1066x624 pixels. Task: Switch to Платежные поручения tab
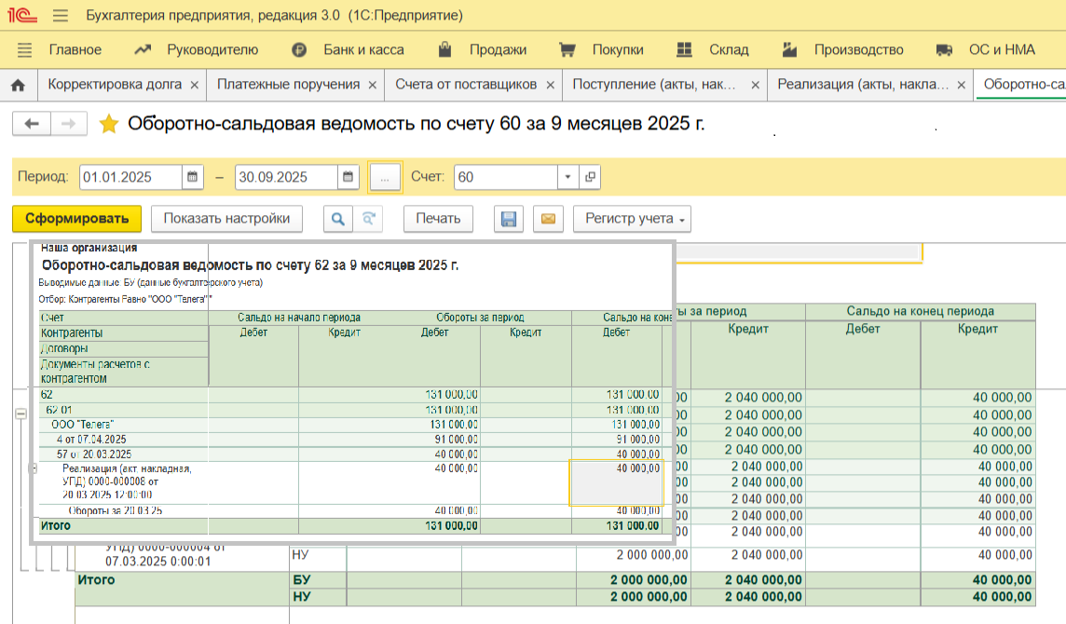(288, 85)
